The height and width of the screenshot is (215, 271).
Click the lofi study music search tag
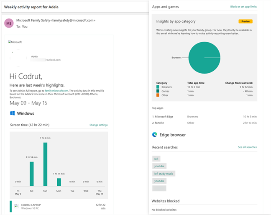[x=164, y=174]
